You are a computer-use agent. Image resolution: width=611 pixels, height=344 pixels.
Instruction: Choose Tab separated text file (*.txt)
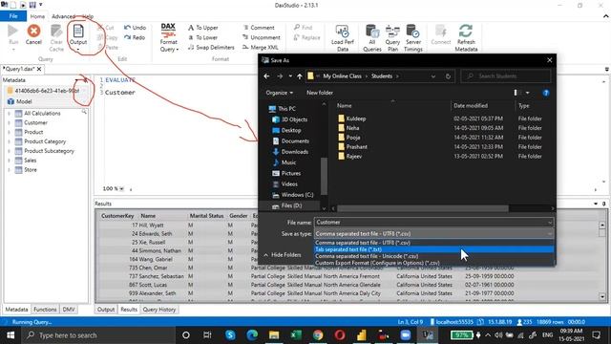tap(434, 249)
